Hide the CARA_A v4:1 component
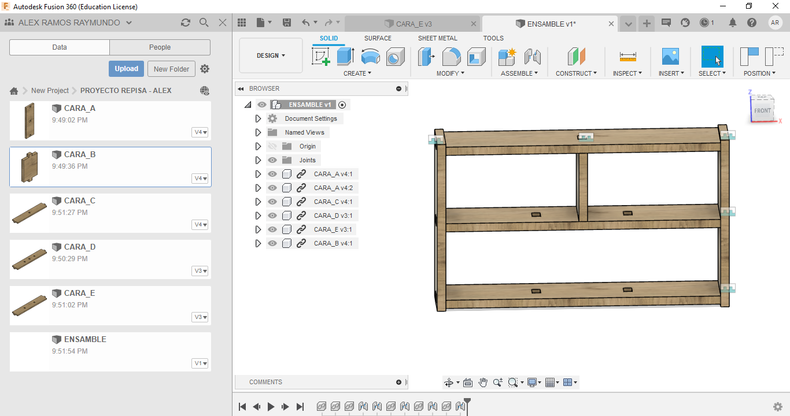Screen dimensions: 790x416 click(x=272, y=174)
